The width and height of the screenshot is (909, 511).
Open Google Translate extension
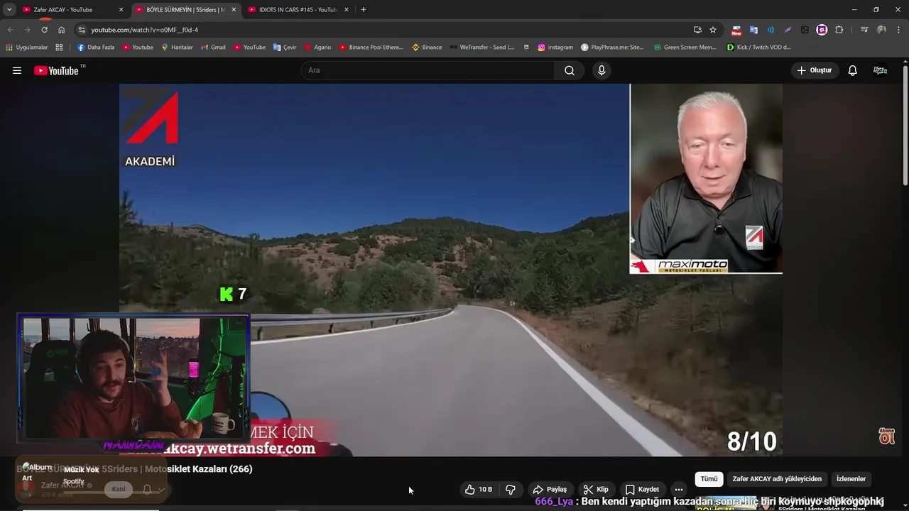(x=753, y=30)
